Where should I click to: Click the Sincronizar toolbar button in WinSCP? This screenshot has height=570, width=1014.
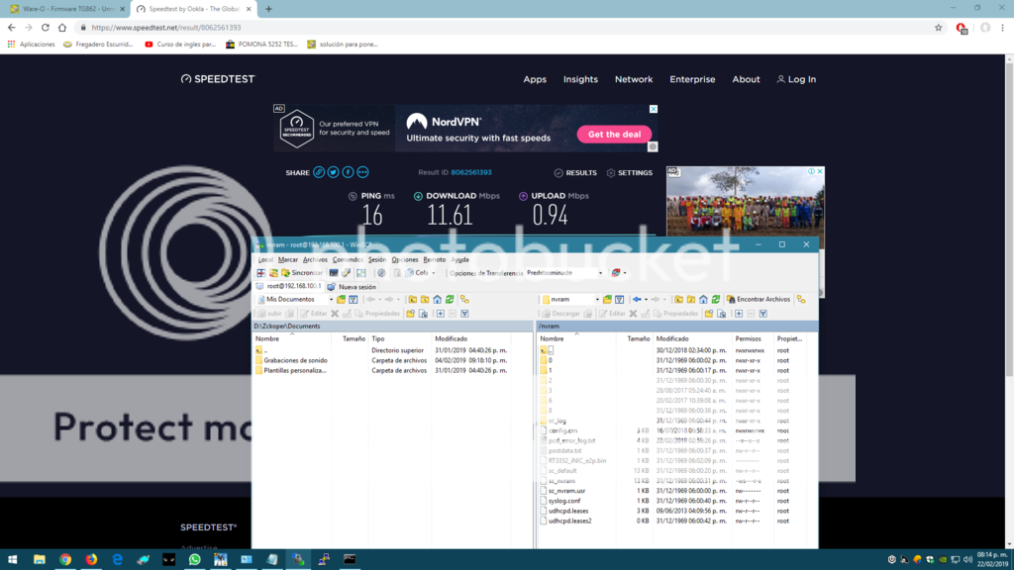click(x=302, y=272)
